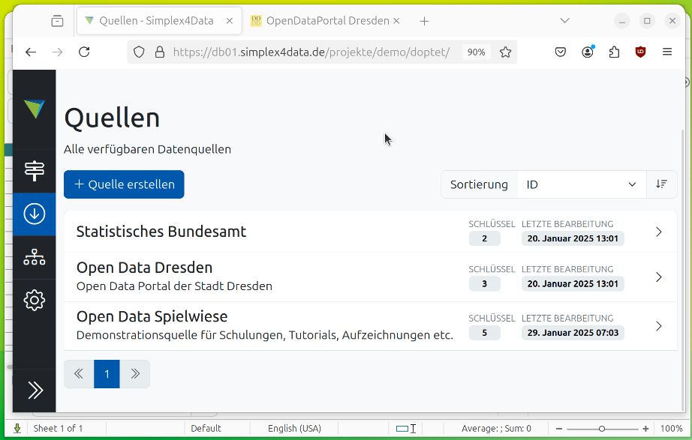Click the Open Data Dresden title
The image size is (692, 440).
[x=144, y=268]
